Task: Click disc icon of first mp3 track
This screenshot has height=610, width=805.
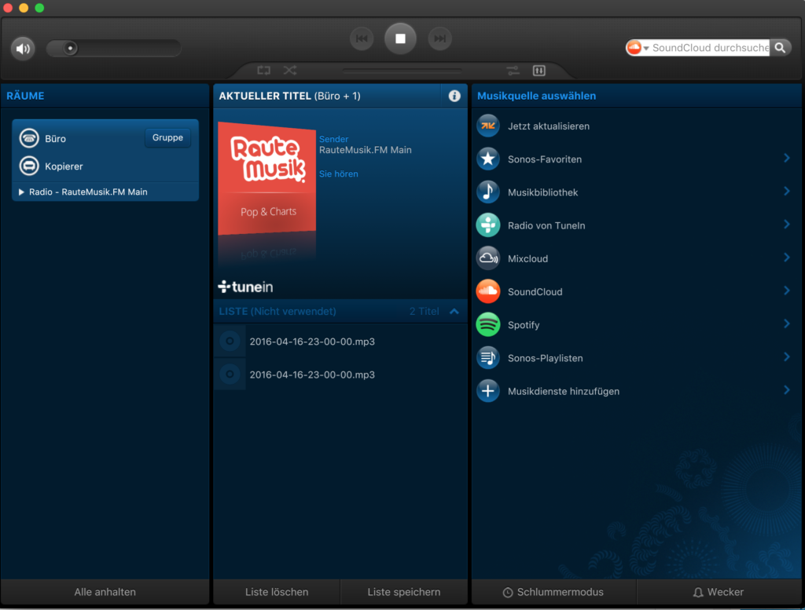Action: pyautogui.click(x=230, y=341)
